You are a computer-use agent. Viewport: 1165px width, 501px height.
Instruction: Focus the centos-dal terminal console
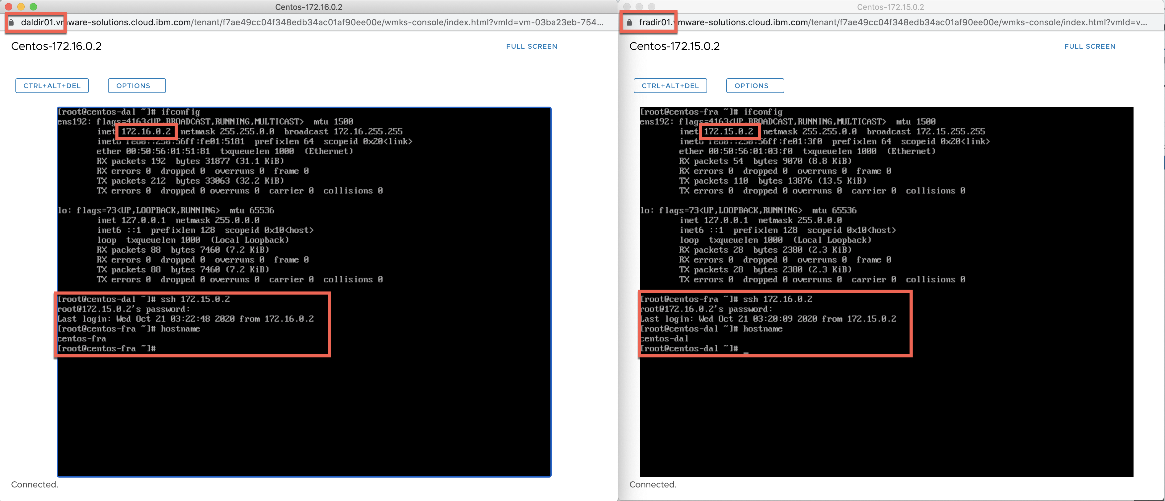[304, 407]
